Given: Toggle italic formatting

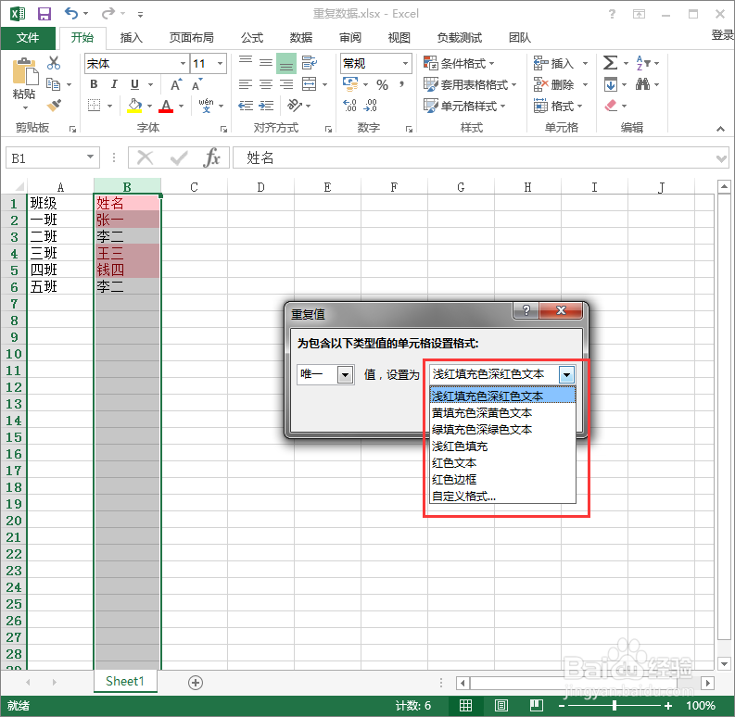Looking at the screenshot, I should [x=114, y=84].
